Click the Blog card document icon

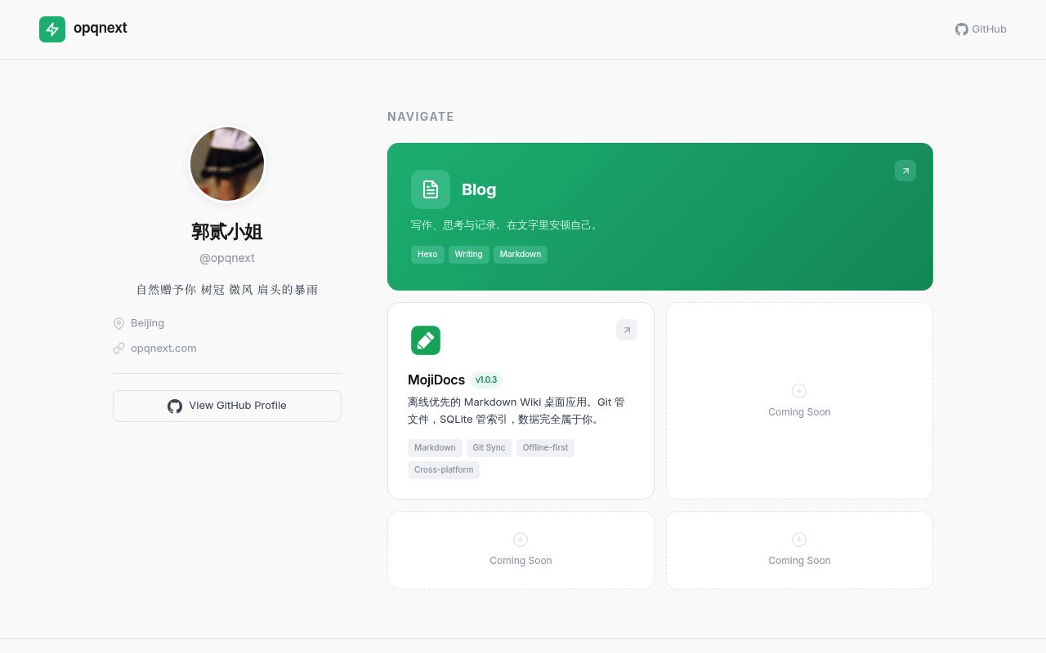pos(431,189)
